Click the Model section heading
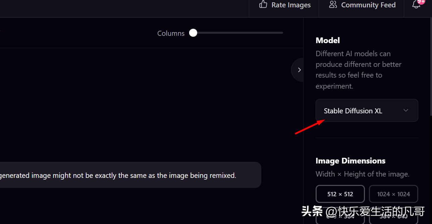432x224 pixels. point(328,40)
